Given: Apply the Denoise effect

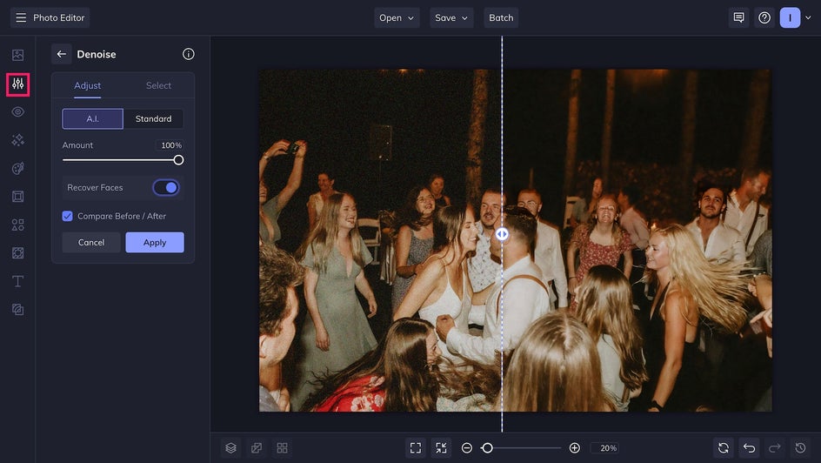Looking at the screenshot, I should [155, 243].
